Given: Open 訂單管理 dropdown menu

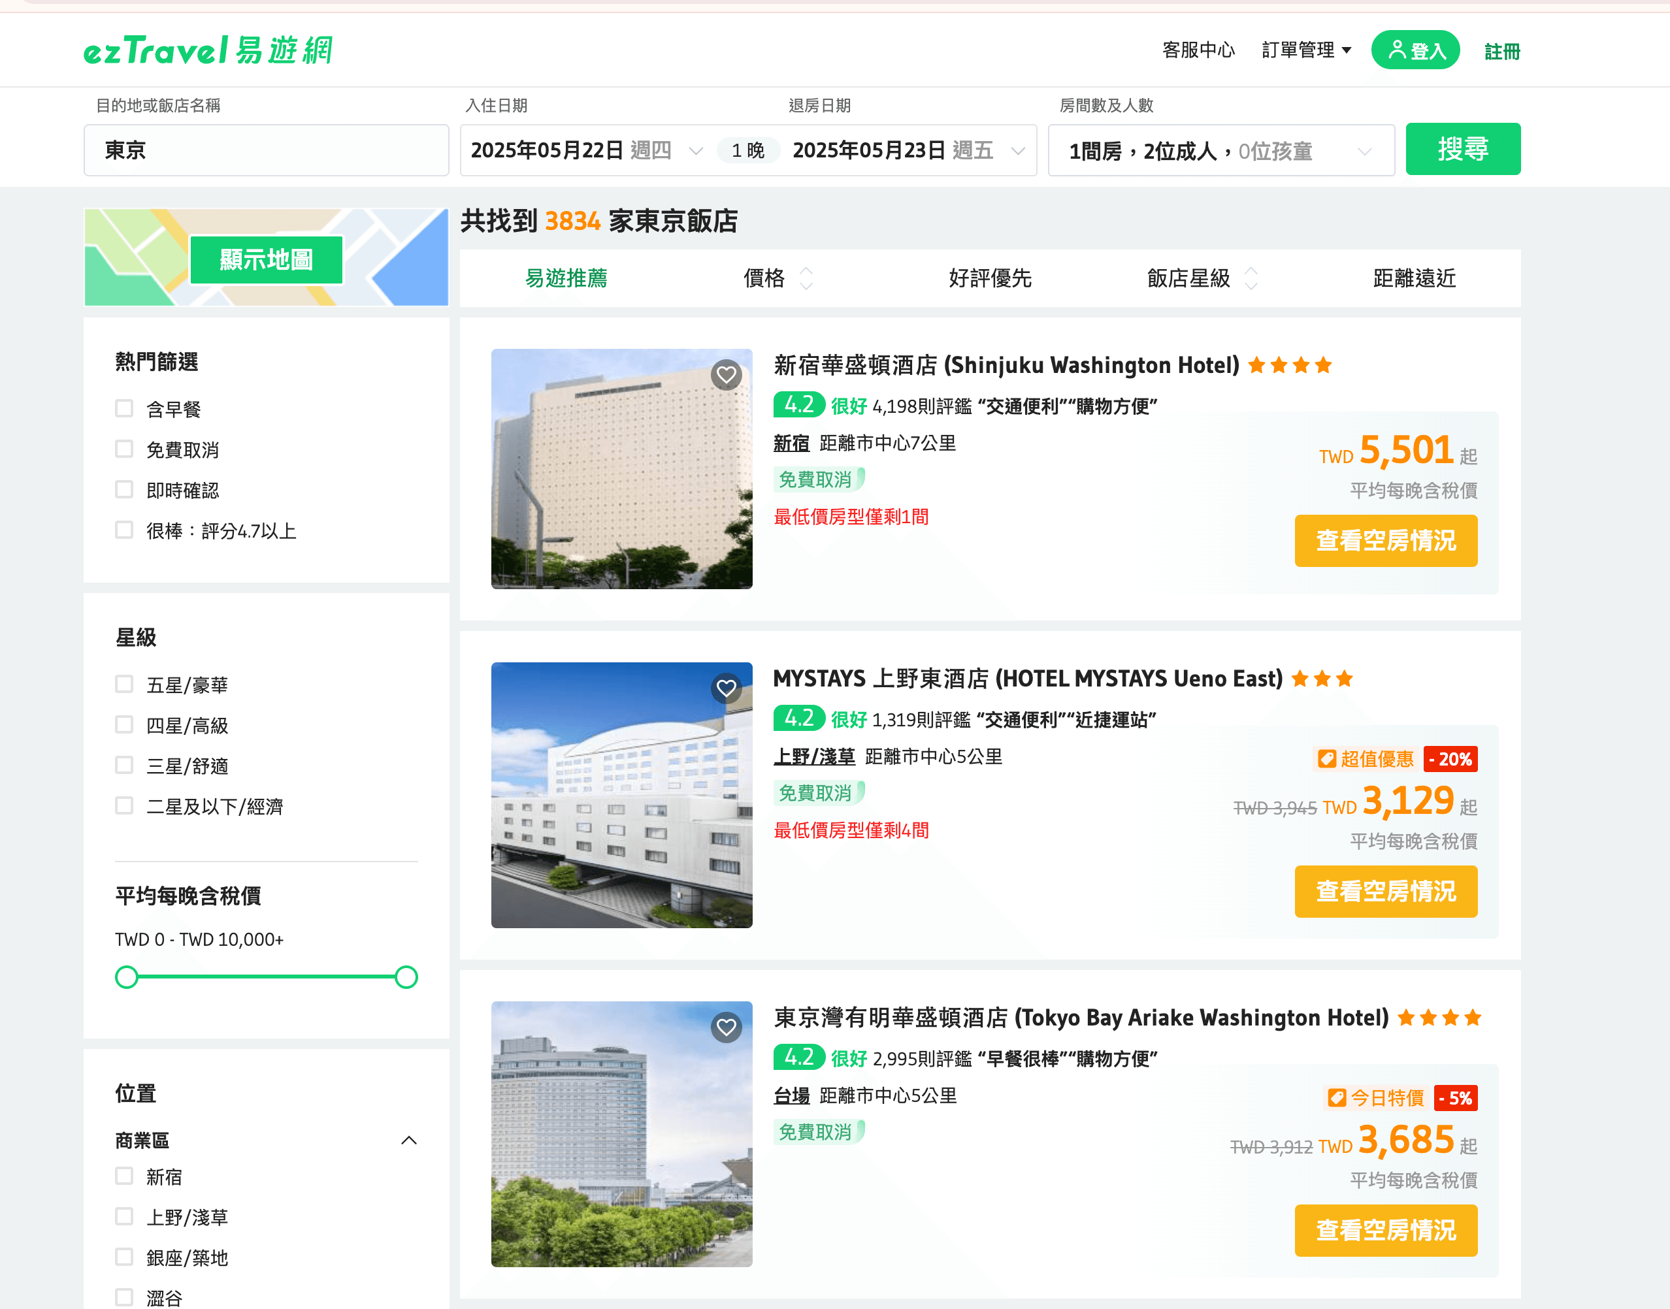Looking at the screenshot, I should coord(1306,50).
